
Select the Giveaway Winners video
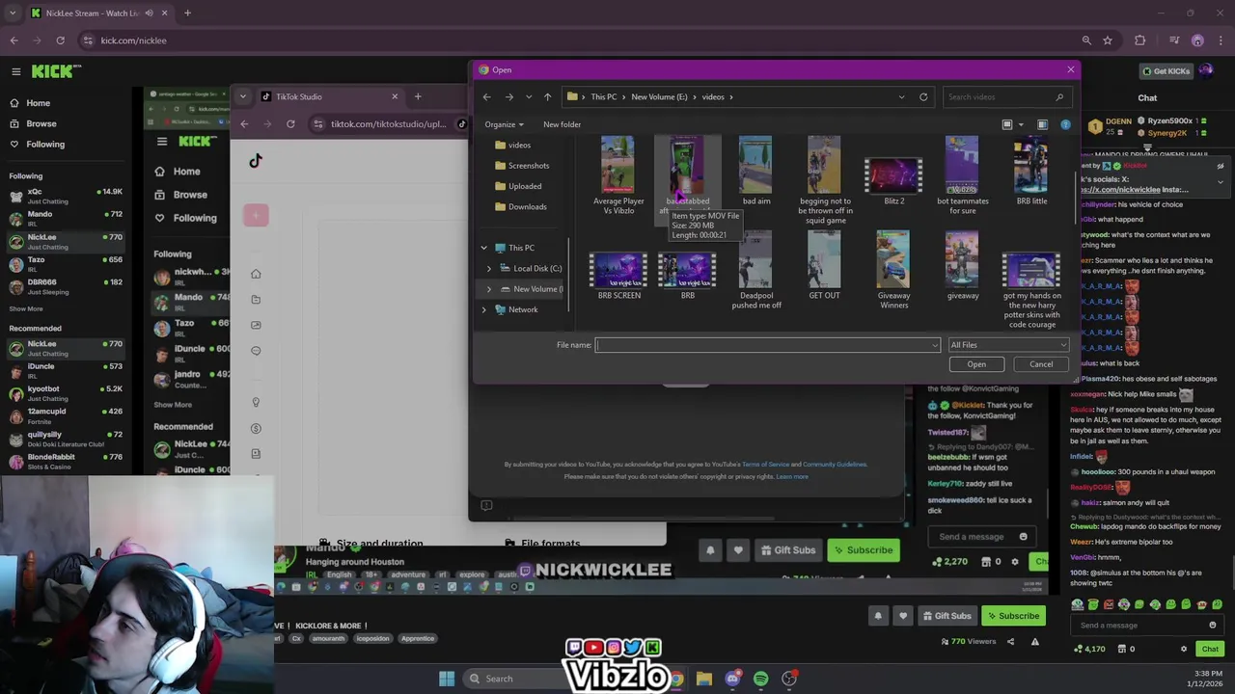click(x=893, y=270)
